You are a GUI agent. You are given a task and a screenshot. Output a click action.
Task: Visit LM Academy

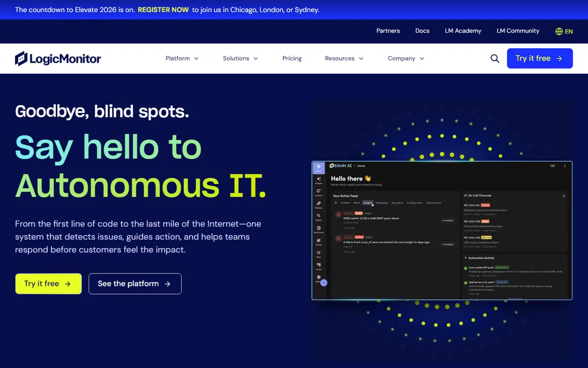[463, 31]
